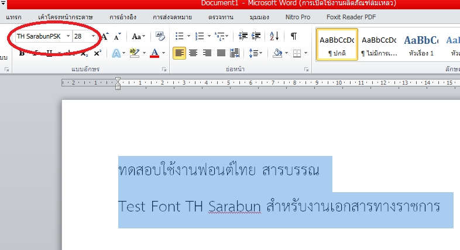Open the Change Case Aa button
This screenshot has width=460, height=250.
coord(138,36)
